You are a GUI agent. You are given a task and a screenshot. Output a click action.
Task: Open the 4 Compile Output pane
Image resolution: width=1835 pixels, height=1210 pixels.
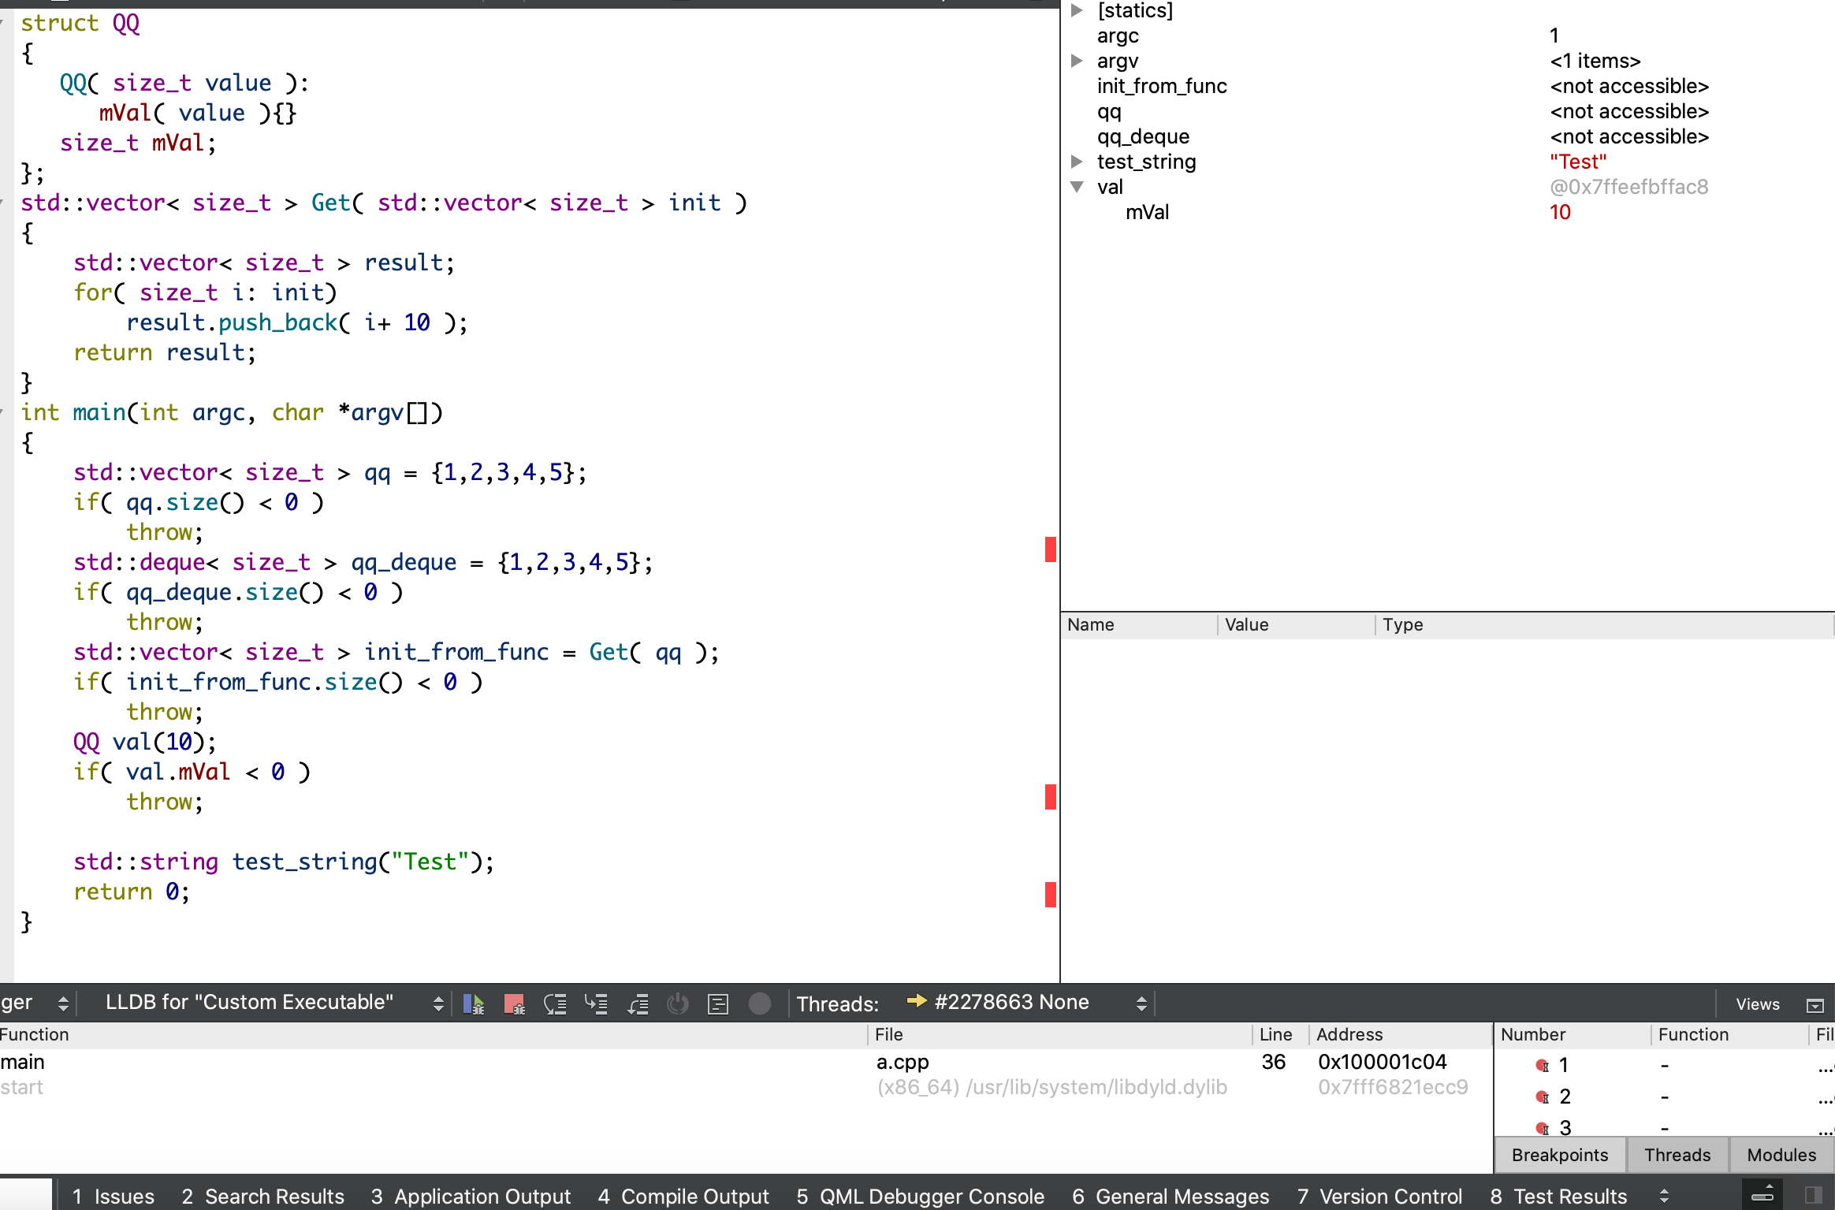click(683, 1196)
